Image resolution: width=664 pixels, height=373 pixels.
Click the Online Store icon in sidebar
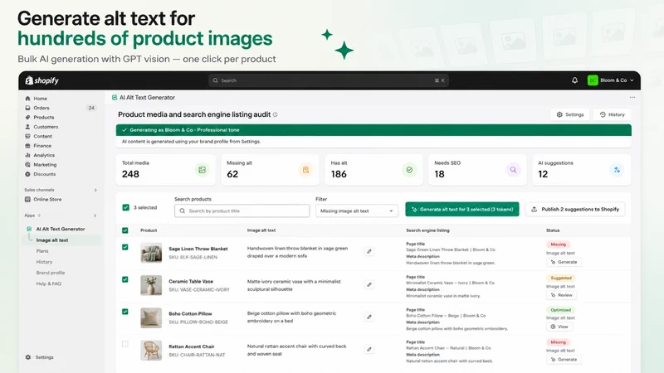click(27, 199)
